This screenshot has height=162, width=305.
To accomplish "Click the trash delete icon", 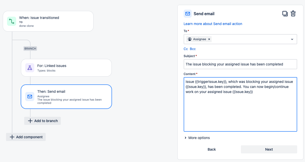I will point(293,14).
